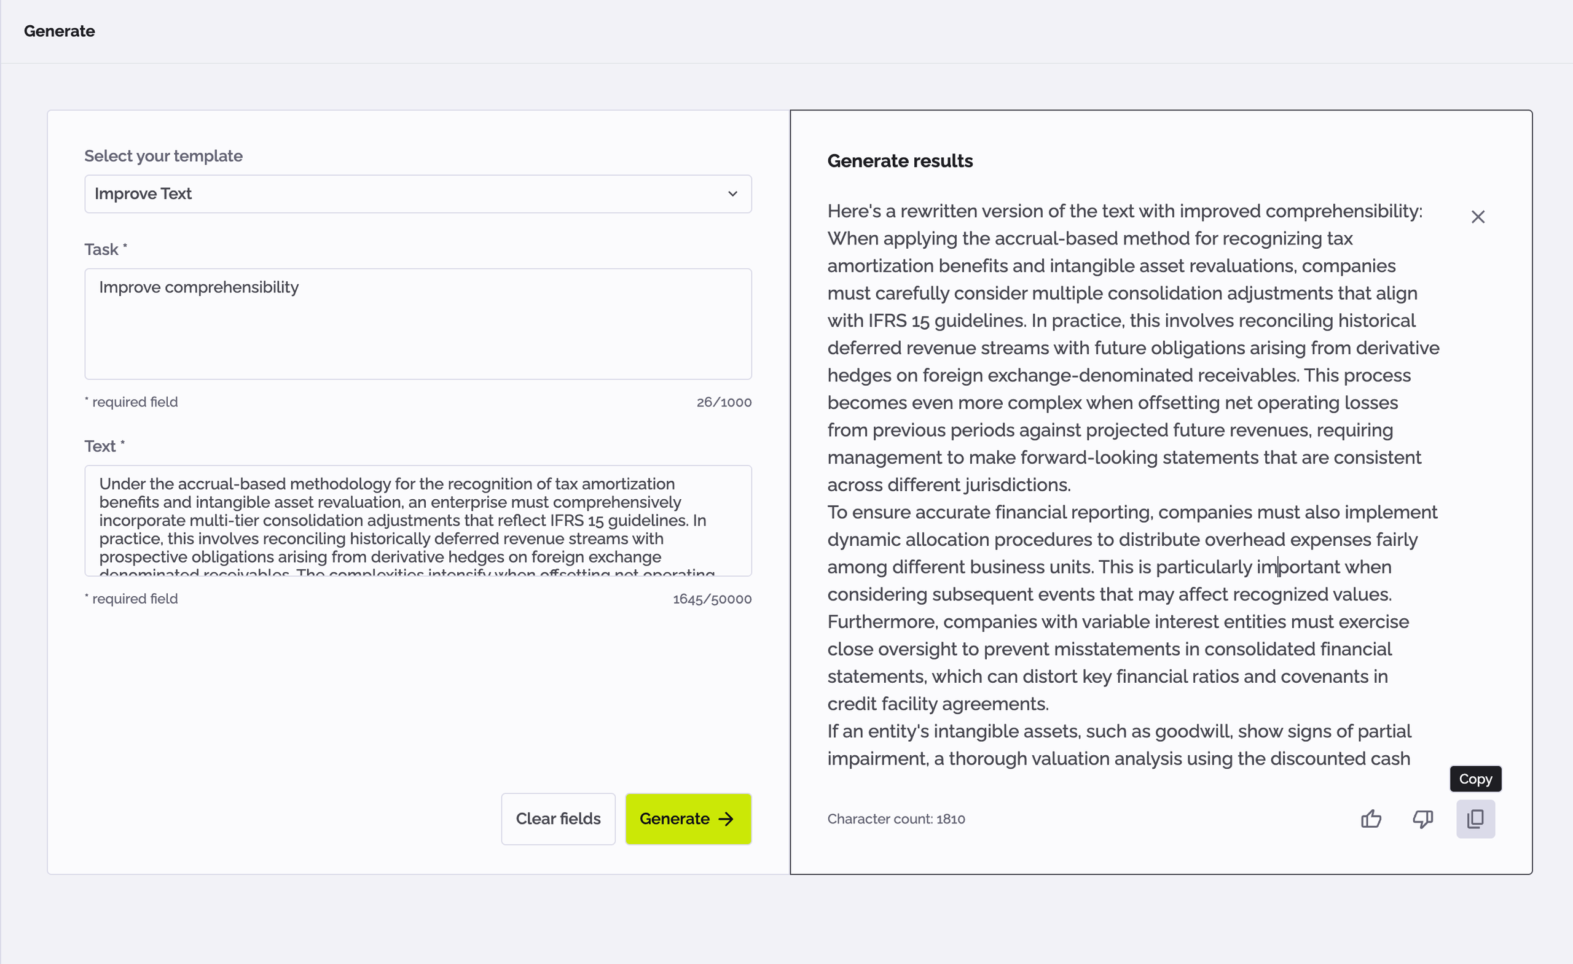Click the arrow icon inside the Generate button

pos(726,818)
